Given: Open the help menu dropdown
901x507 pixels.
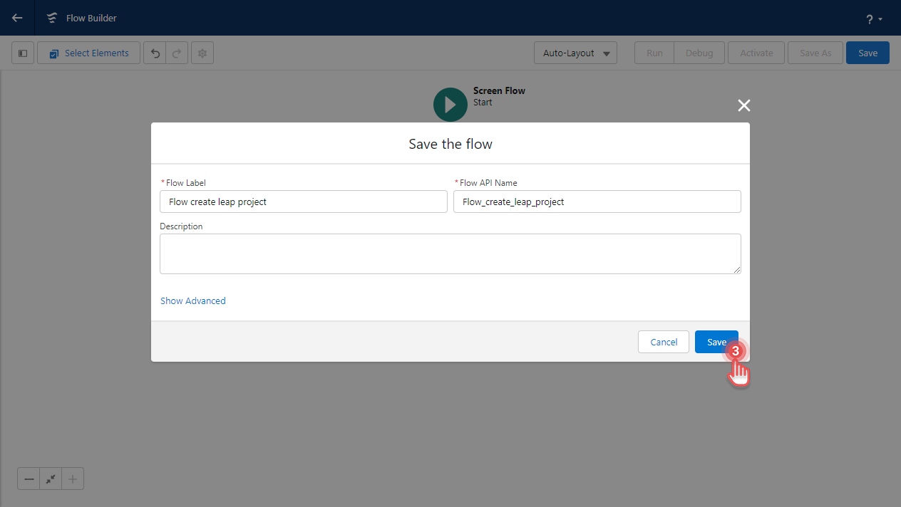Looking at the screenshot, I should [872, 18].
